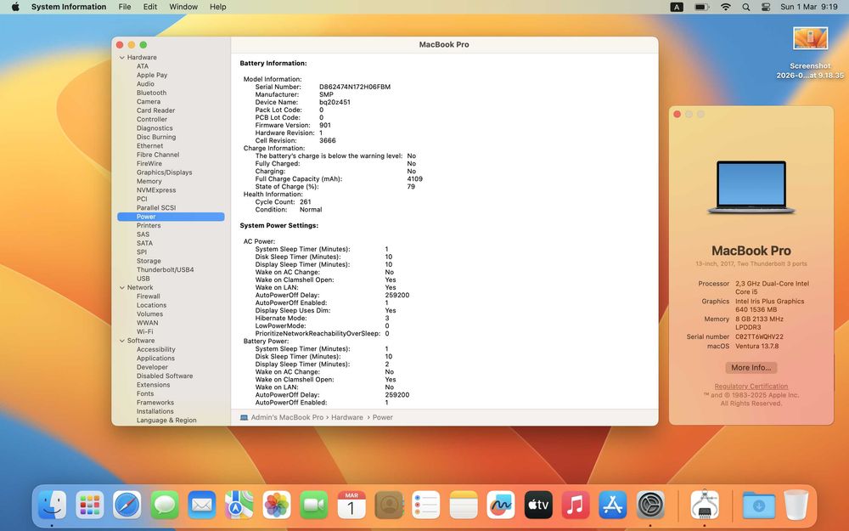849x531 pixels.
Task: Select Ethernet in the sidebar
Action: coord(149,146)
